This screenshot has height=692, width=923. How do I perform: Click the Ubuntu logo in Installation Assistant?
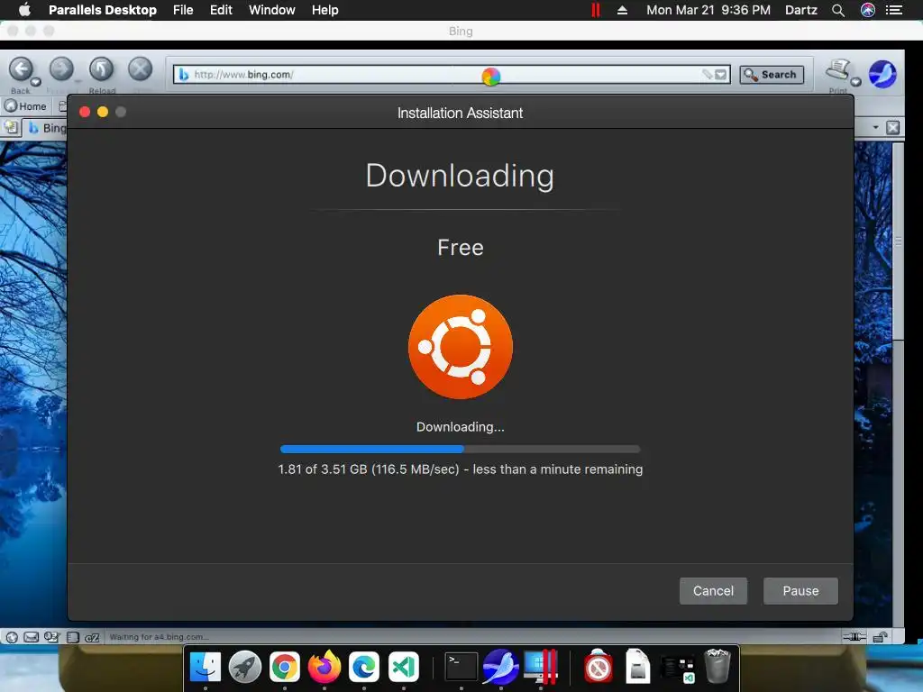(461, 347)
